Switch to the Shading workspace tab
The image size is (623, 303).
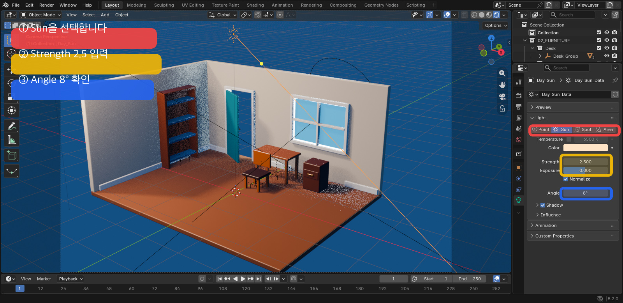pos(255,5)
